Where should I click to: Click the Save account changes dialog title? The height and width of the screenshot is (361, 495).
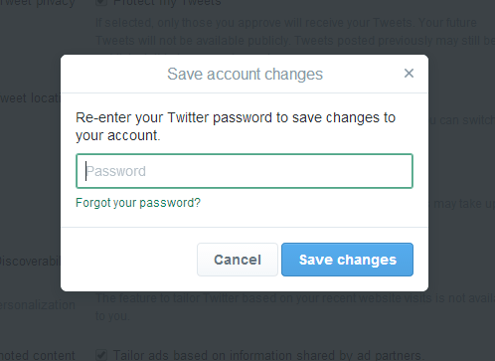click(x=245, y=74)
